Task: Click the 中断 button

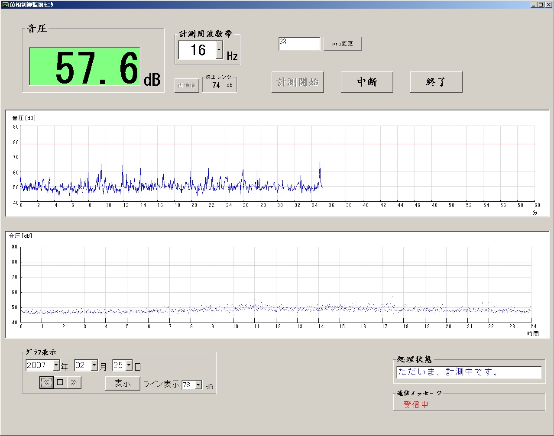Action: pos(367,82)
